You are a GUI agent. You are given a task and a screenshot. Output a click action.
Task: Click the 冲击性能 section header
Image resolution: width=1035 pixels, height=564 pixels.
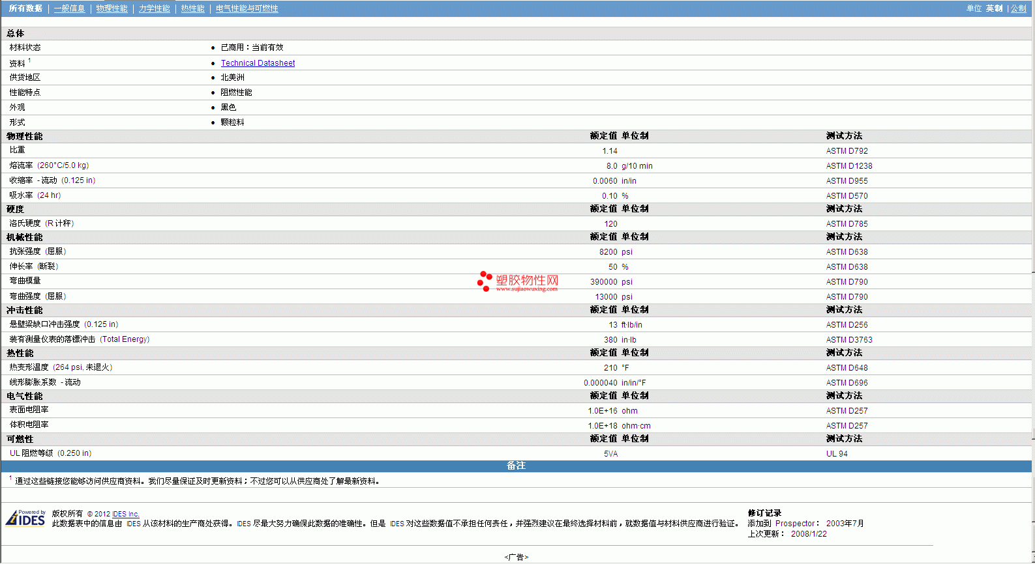tap(24, 311)
